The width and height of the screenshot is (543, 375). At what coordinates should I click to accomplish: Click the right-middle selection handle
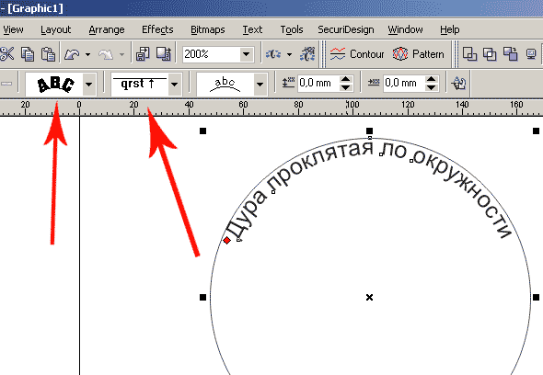tap(536, 297)
